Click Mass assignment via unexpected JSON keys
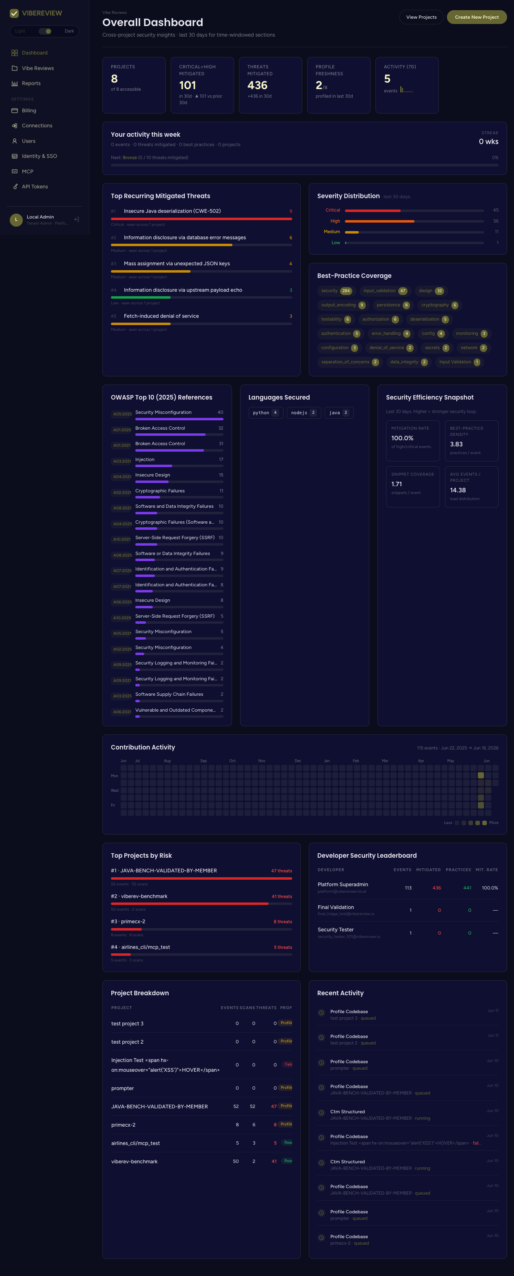514x1276 pixels. click(x=177, y=264)
